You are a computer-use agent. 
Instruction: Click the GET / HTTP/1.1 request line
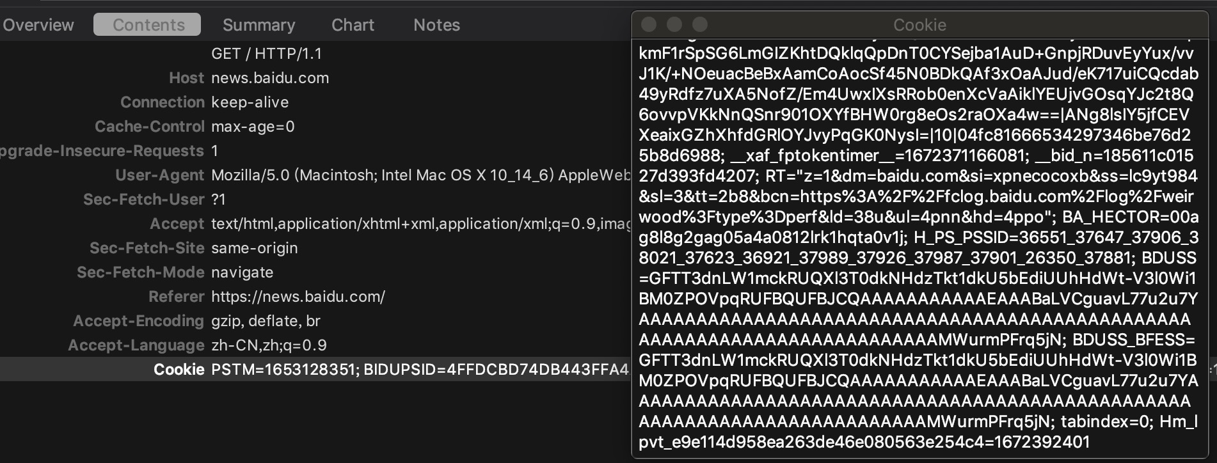click(x=266, y=54)
